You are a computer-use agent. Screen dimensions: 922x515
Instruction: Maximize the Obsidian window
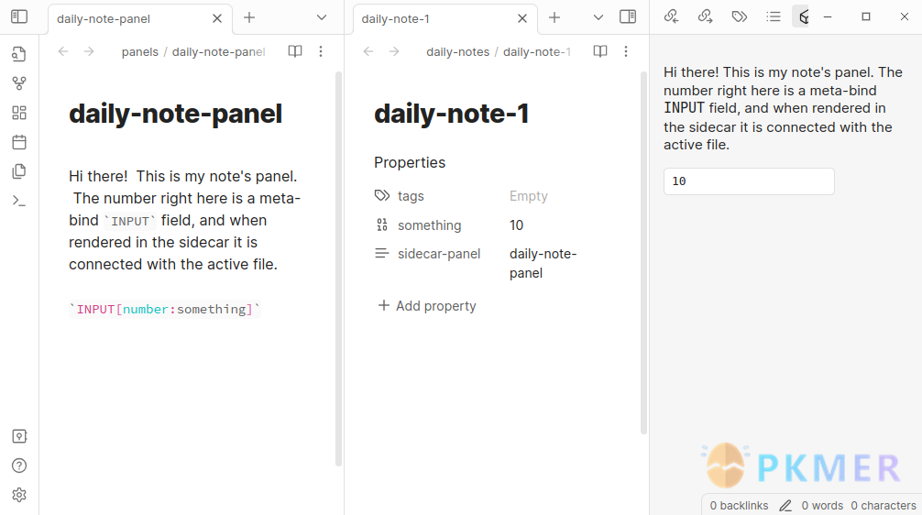tap(865, 16)
